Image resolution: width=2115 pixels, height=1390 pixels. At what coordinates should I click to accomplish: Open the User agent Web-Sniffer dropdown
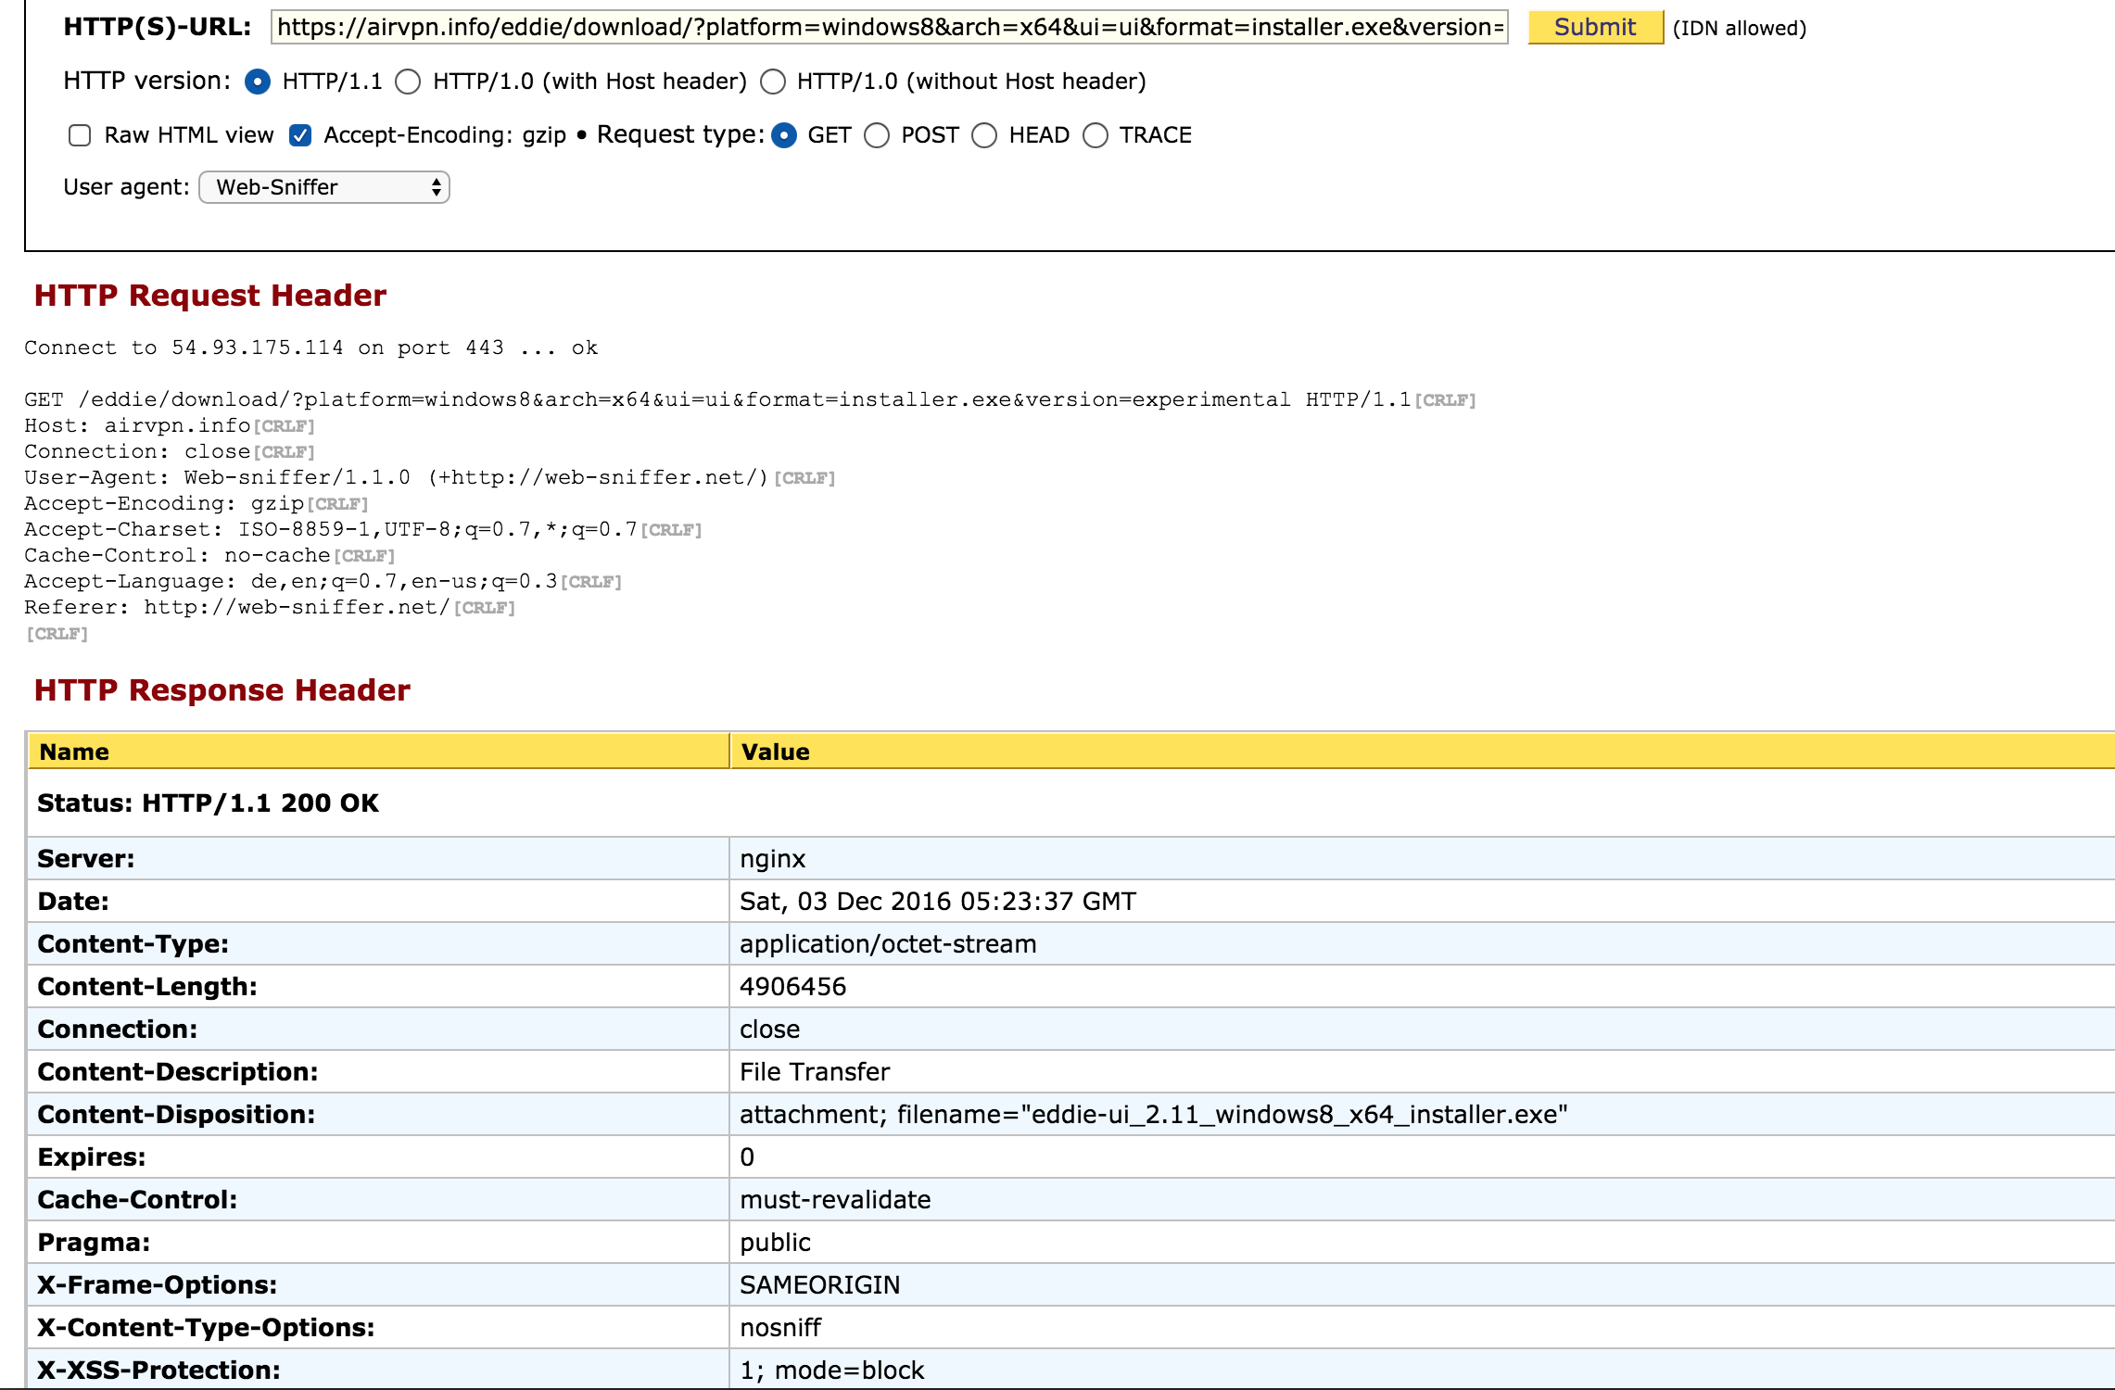(x=324, y=187)
